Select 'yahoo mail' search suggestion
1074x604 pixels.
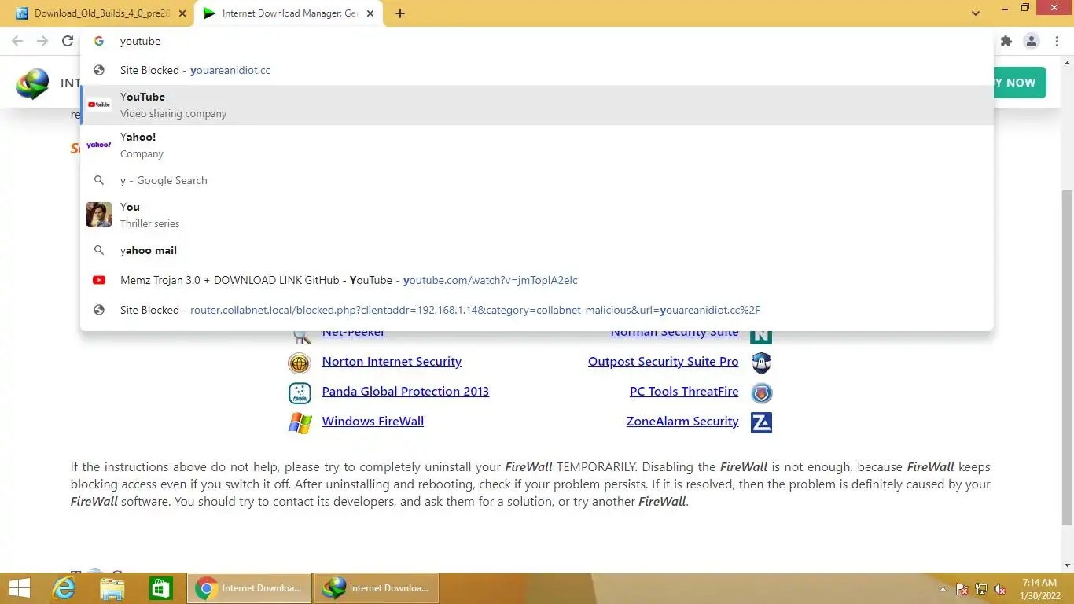537,250
